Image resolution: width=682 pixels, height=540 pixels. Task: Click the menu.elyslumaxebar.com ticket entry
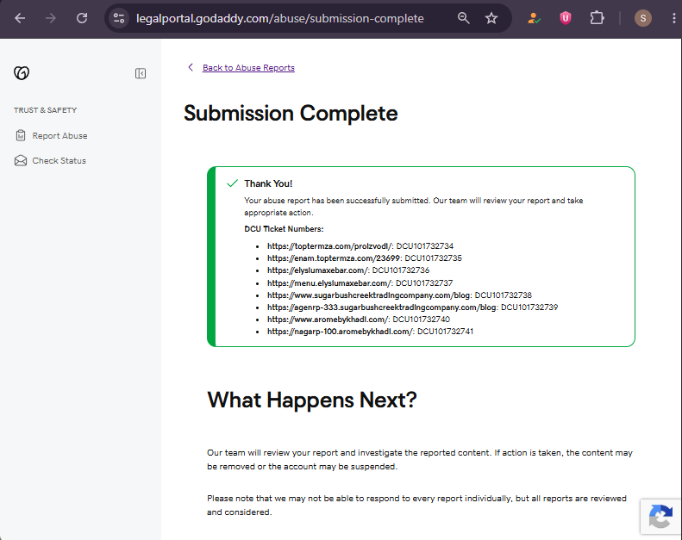pyautogui.click(x=360, y=283)
